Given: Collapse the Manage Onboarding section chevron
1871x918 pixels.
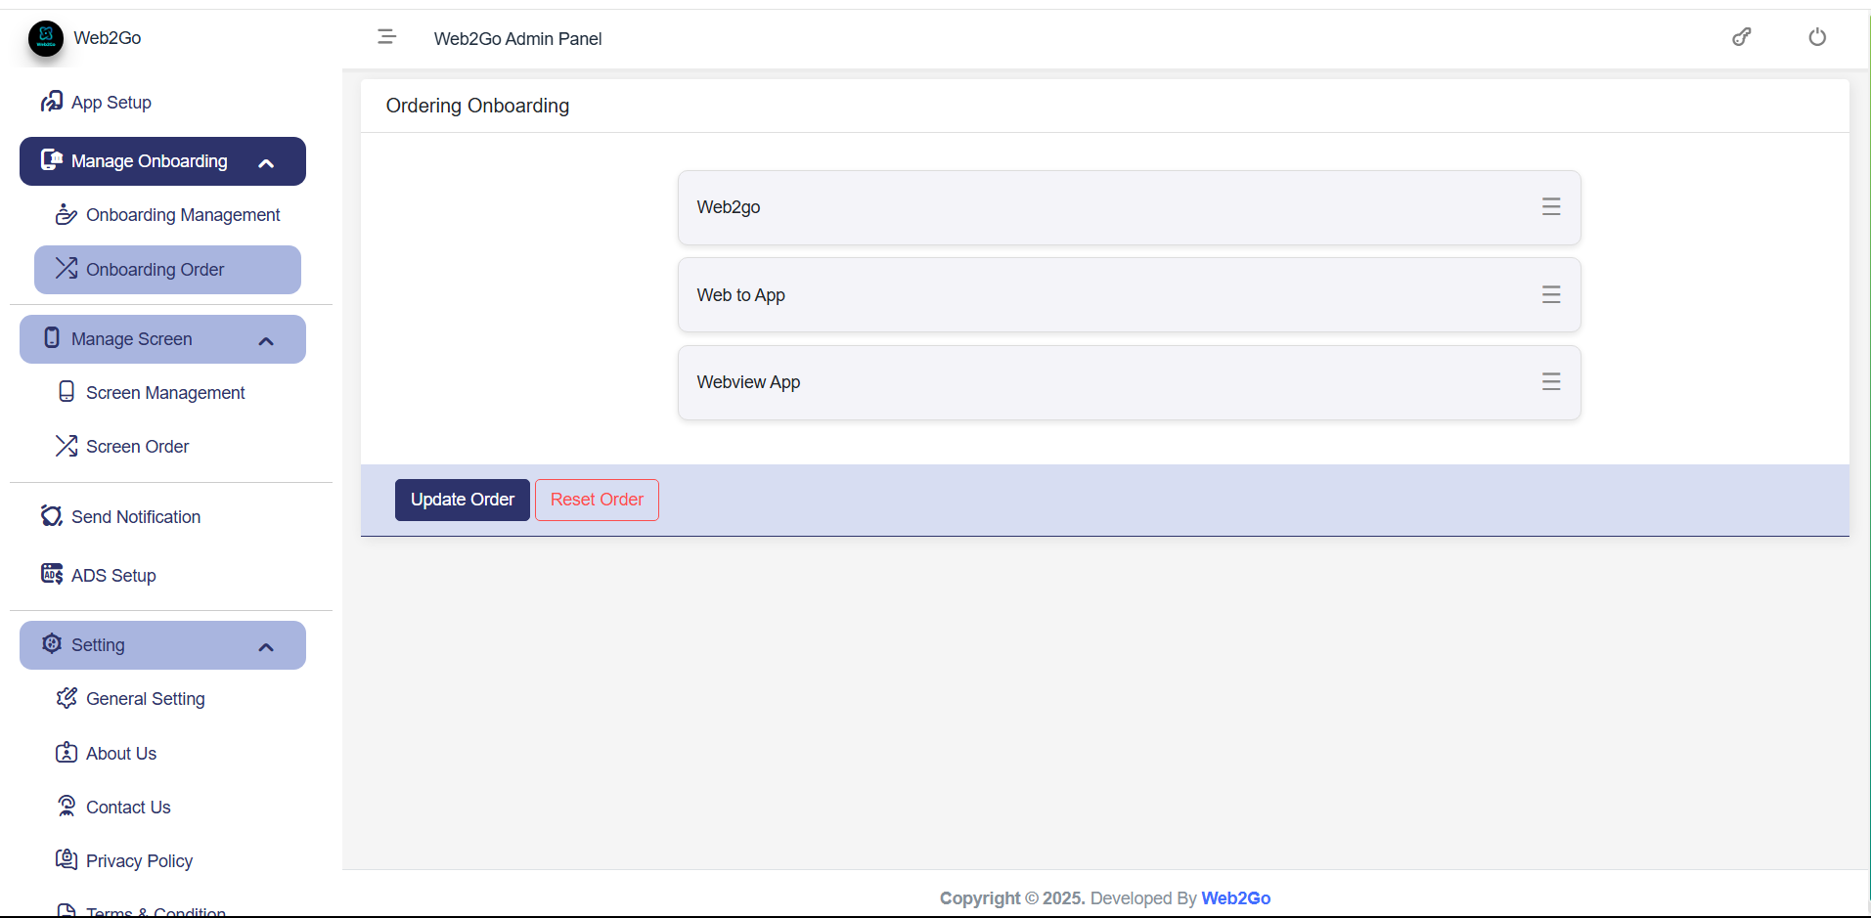Looking at the screenshot, I should coord(266,163).
